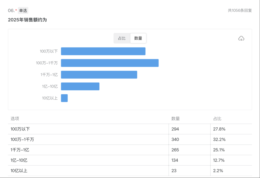Click the 100万以下 bar
This screenshot has height=178, width=260.
103,51
